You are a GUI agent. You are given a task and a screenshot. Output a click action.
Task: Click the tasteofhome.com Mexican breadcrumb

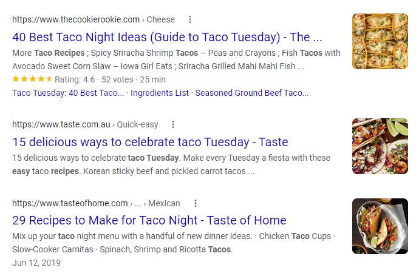(x=164, y=203)
